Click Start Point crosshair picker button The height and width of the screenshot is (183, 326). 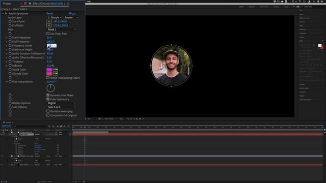[x=49, y=21]
